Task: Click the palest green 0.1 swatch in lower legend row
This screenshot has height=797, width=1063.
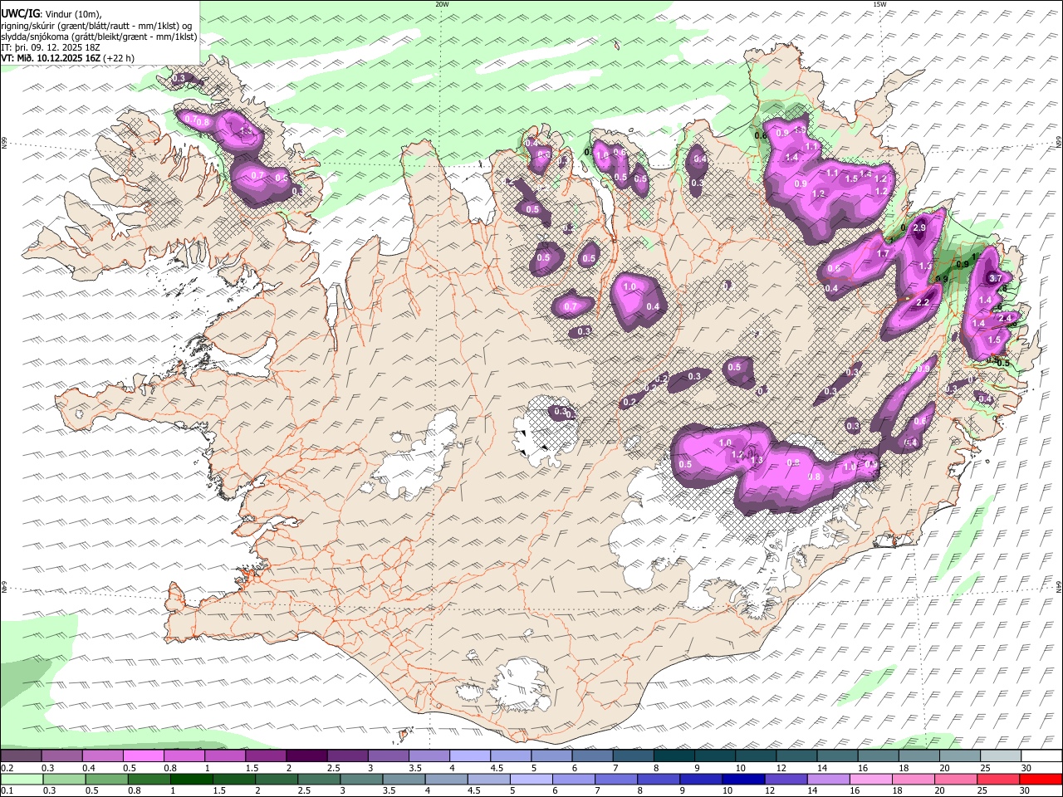Action: [22, 779]
